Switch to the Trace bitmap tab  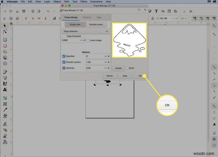pyautogui.click(x=71, y=17)
